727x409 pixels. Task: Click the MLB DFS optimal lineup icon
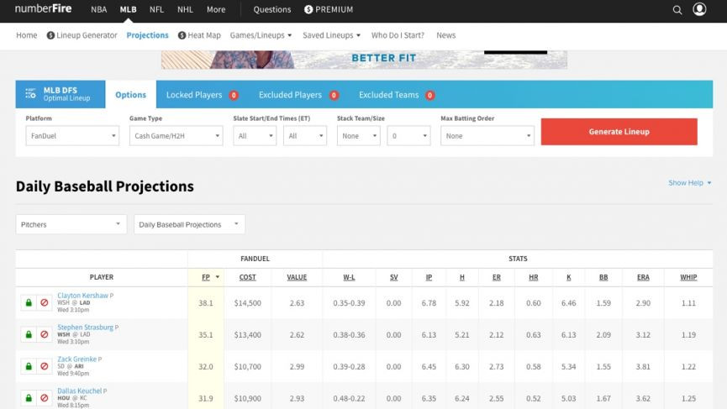tap(30, 94)
